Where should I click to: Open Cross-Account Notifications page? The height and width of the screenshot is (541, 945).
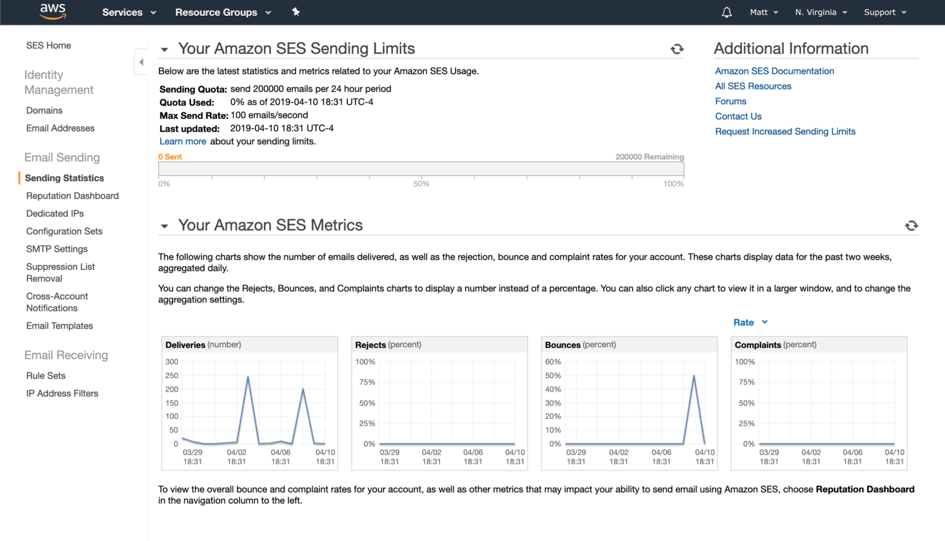(x=57, y=302)
